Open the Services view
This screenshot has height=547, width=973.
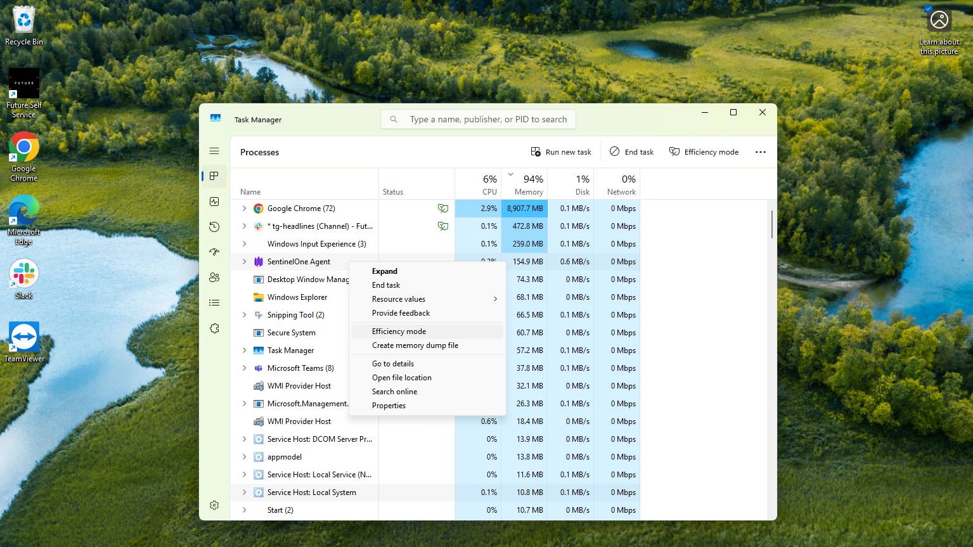(x=214, y=328)
